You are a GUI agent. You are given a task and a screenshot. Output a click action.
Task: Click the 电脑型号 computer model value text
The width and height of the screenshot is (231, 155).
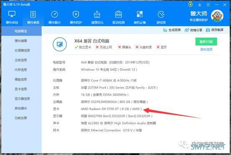coord(115,63)
